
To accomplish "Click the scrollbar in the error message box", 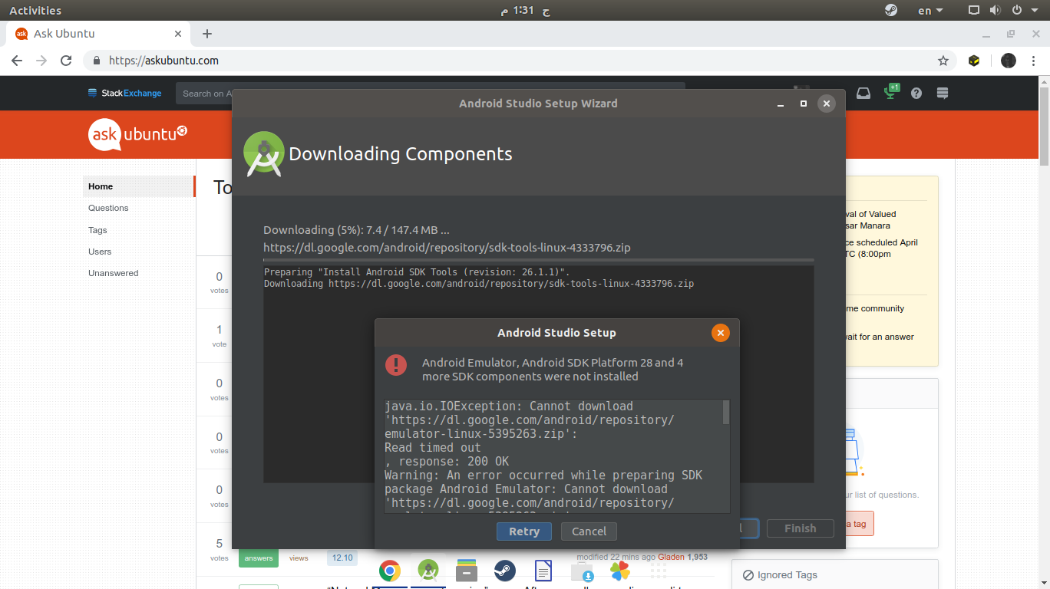I will 726,412.
